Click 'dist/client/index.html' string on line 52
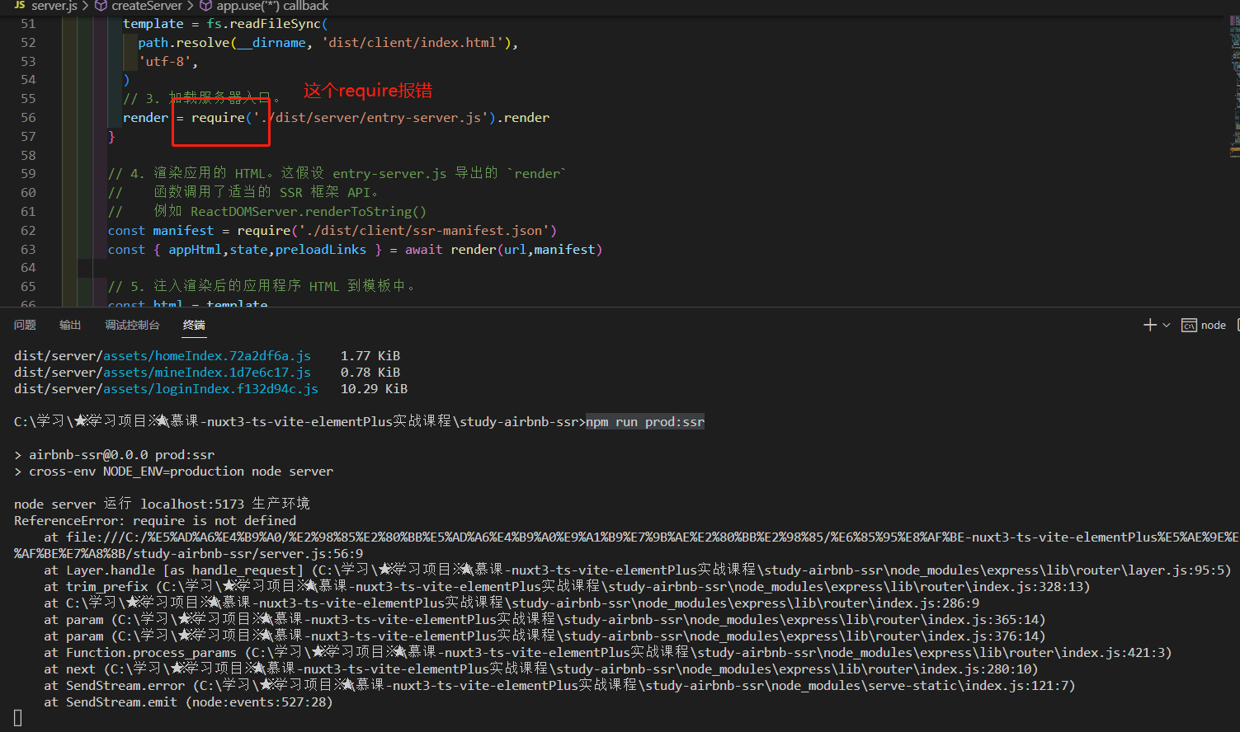 click(x=413, y=42)
